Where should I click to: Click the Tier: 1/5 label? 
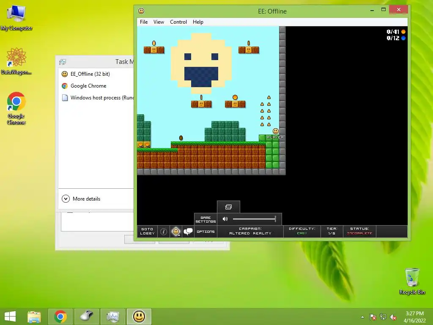[x=332, y=231]
